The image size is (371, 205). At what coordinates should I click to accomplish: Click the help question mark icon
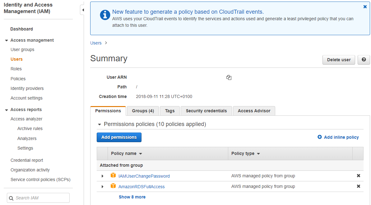click(x=364, y=60)
